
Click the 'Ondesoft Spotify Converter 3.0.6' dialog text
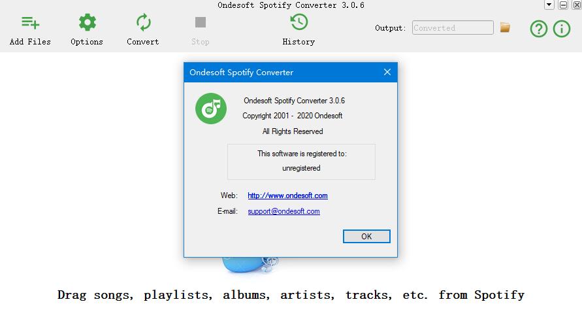coord(295,101)
